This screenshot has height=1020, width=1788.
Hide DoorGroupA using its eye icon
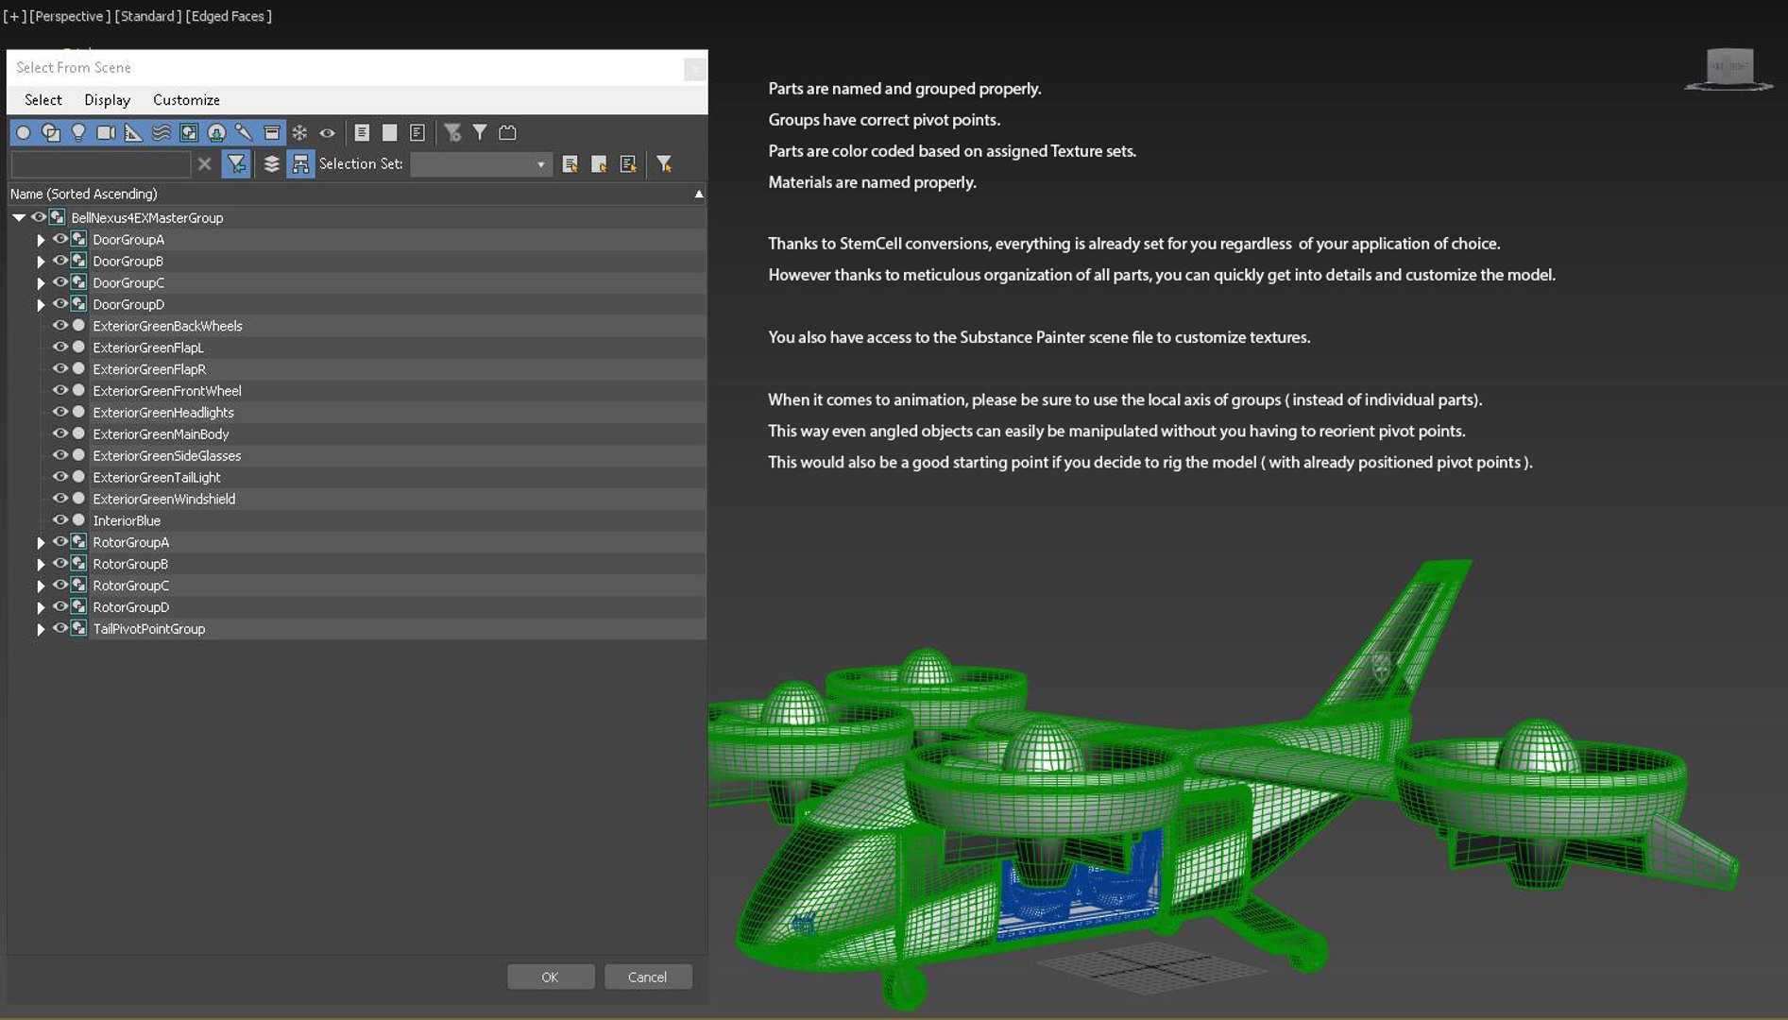point(60,239)
